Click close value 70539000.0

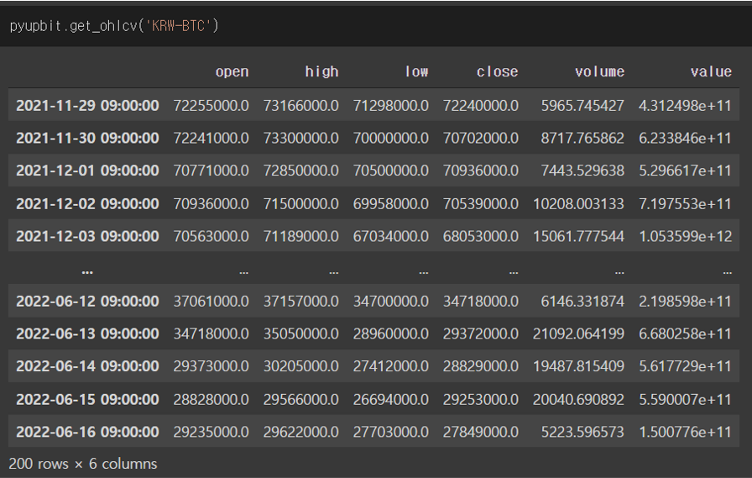click(481, 204)
